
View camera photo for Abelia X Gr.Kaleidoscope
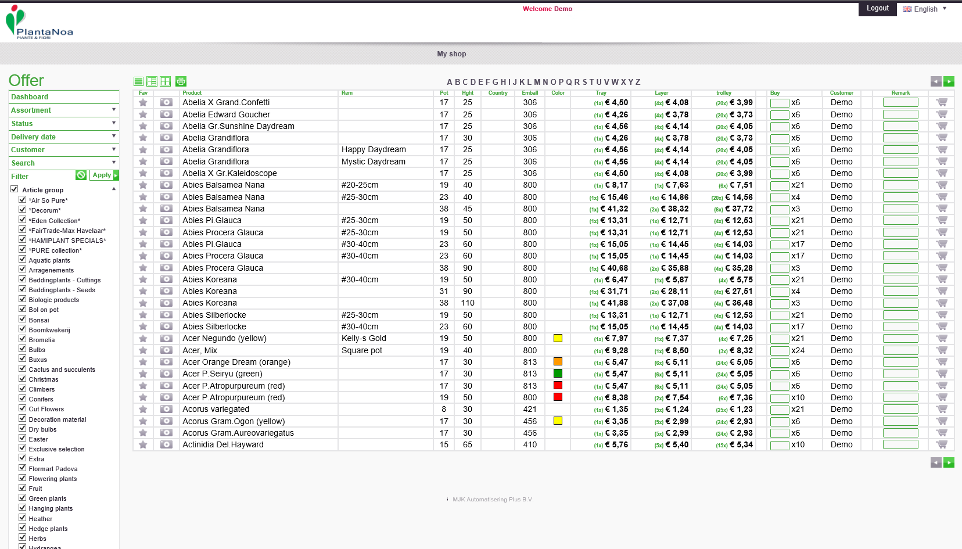(166, 173)
